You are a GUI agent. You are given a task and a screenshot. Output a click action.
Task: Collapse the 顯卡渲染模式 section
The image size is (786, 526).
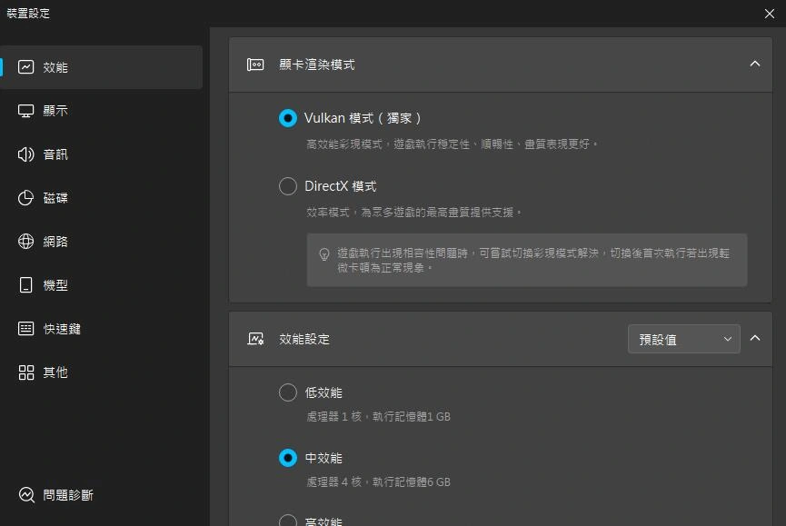point(755,65)
